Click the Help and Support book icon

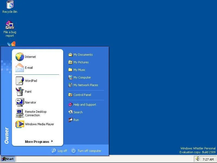[71, 105]
